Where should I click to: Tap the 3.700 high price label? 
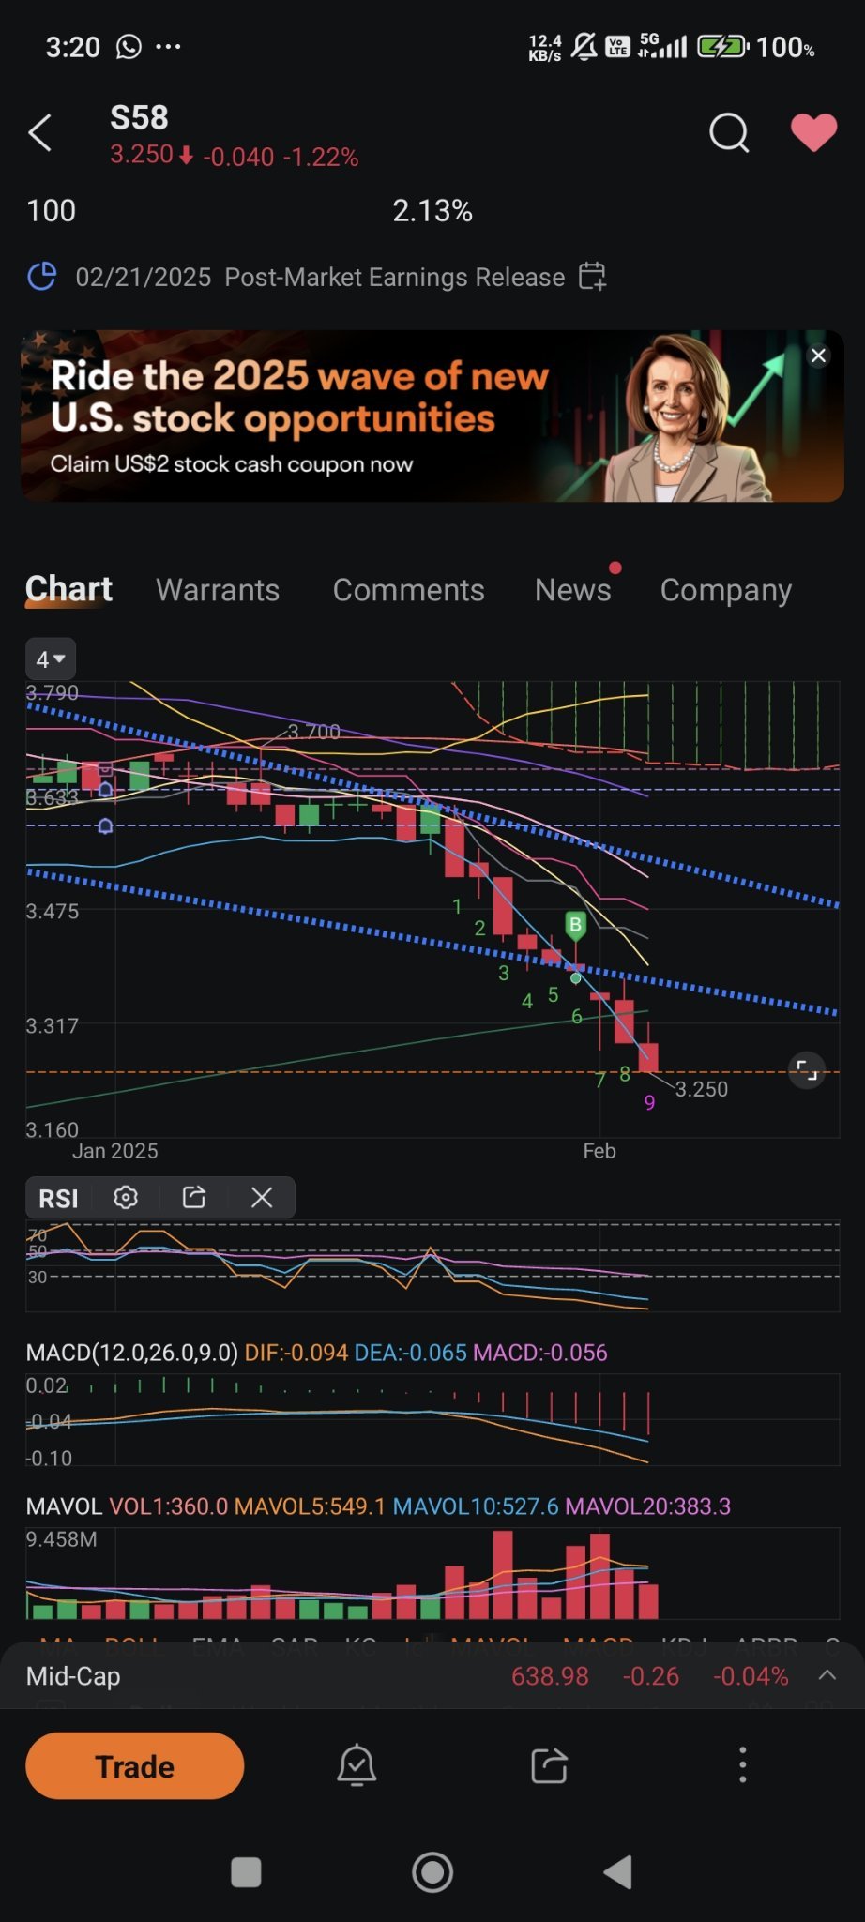[314, 732]
